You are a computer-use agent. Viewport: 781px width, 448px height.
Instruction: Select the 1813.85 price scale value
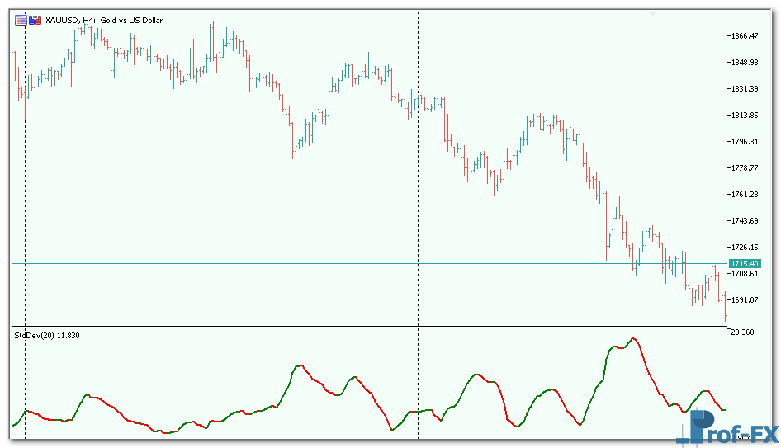coord(745,116)
